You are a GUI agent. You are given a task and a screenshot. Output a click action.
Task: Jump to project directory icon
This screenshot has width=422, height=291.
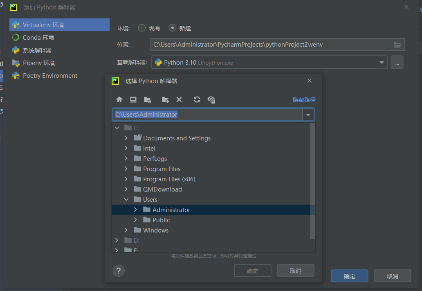click(x=147, y=100)
